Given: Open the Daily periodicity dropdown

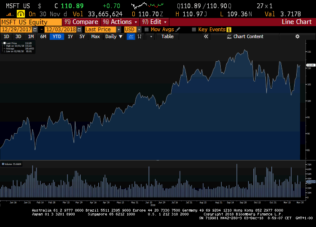Looking at the screenshot, I should point(114,36).
